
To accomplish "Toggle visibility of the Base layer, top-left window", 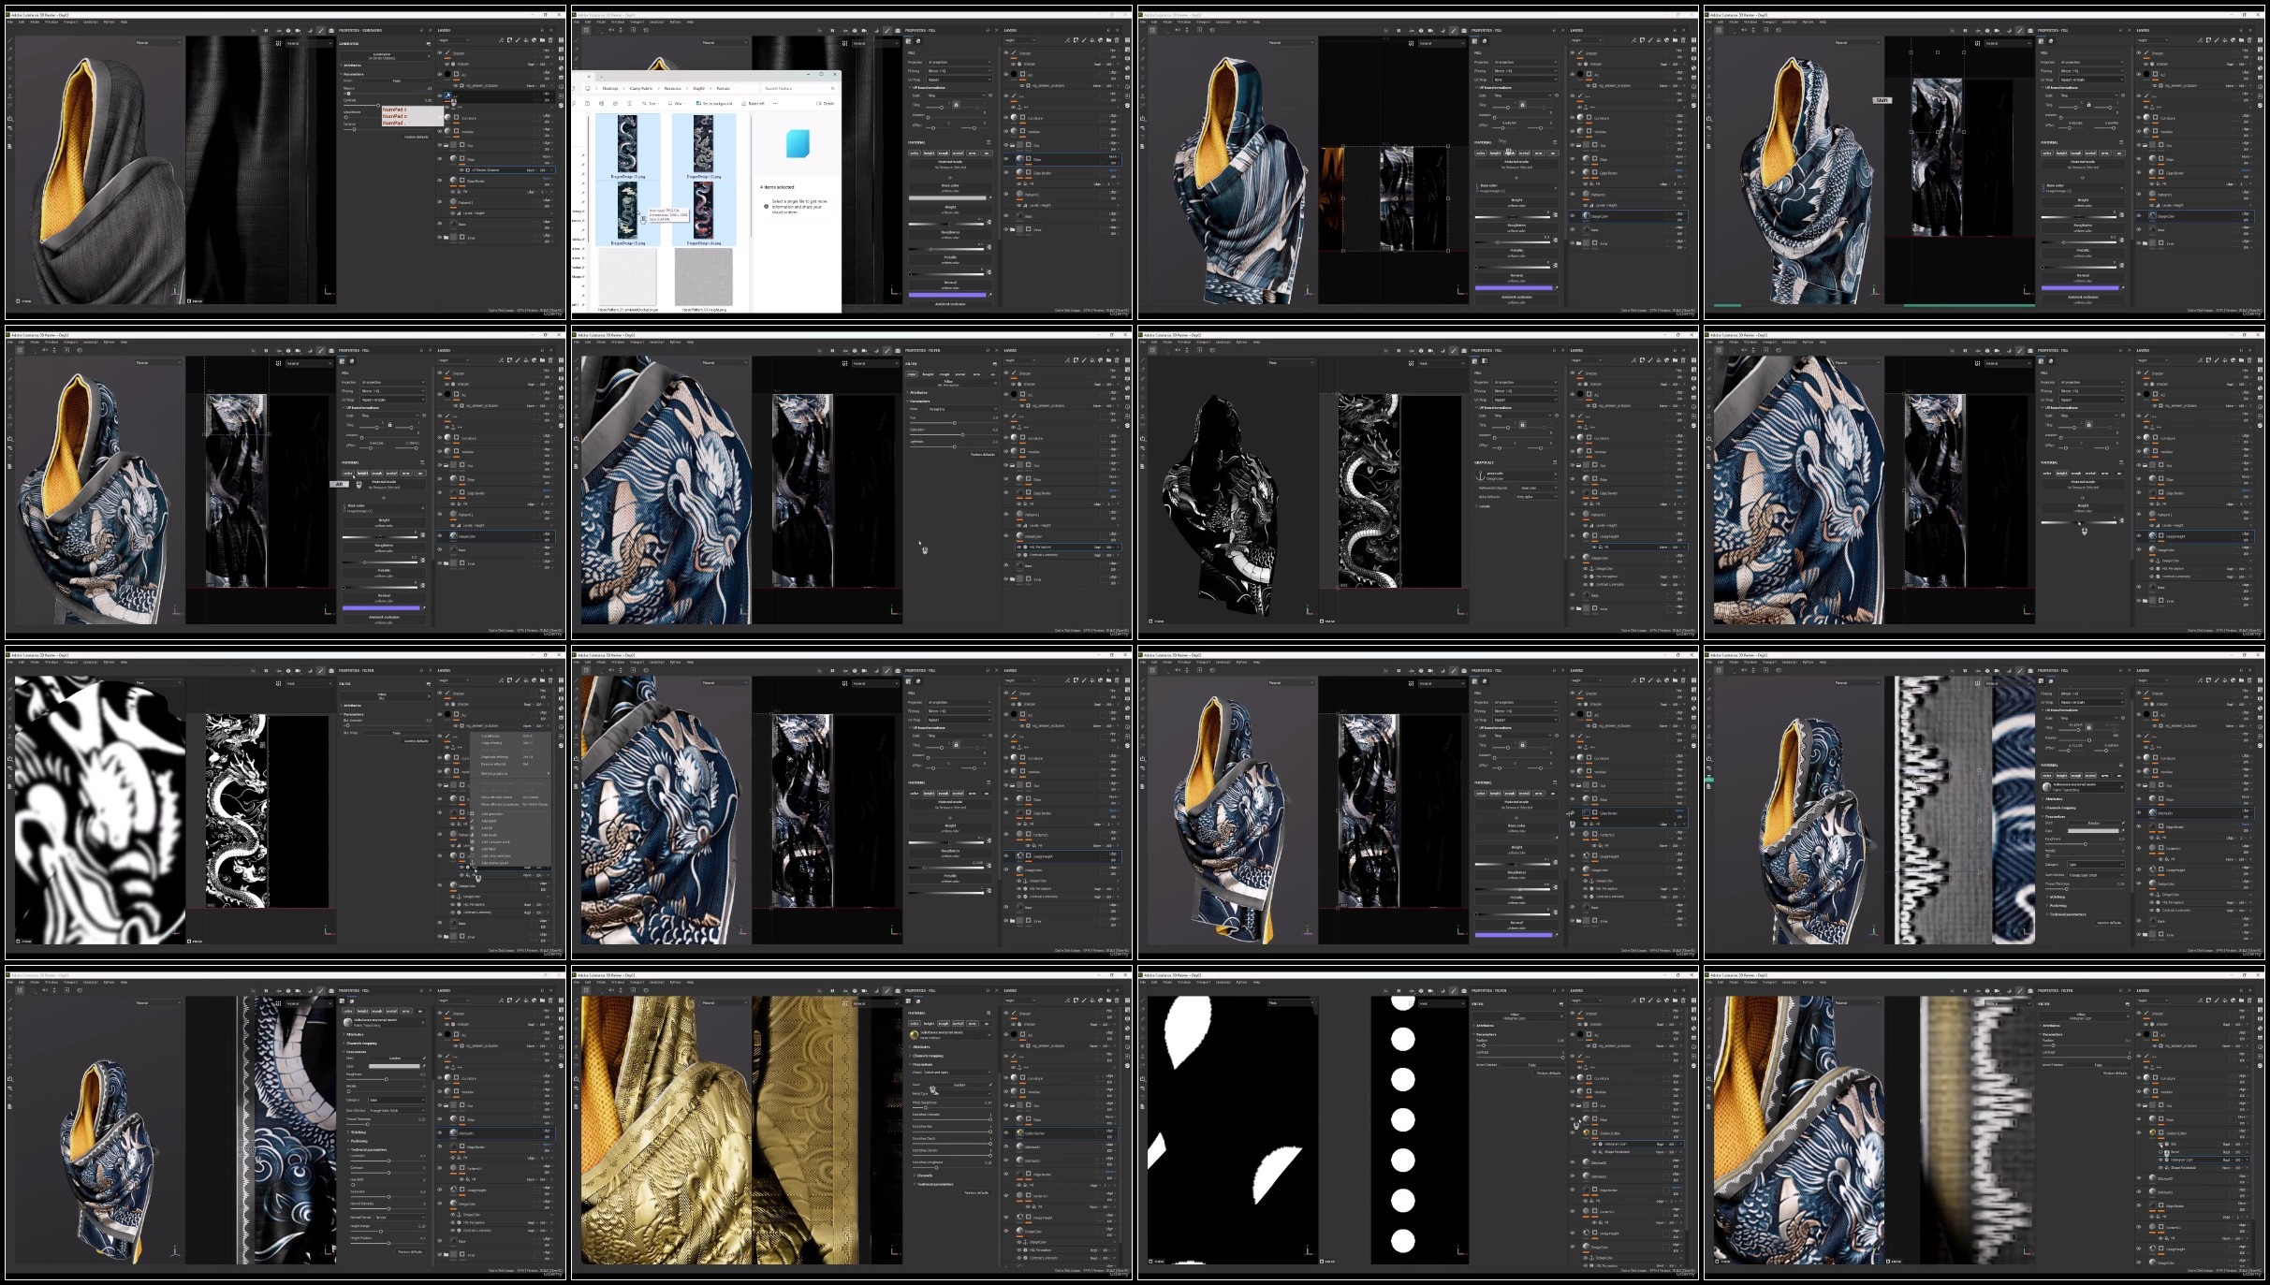I will pyautogui.click(x=440, y=224).
